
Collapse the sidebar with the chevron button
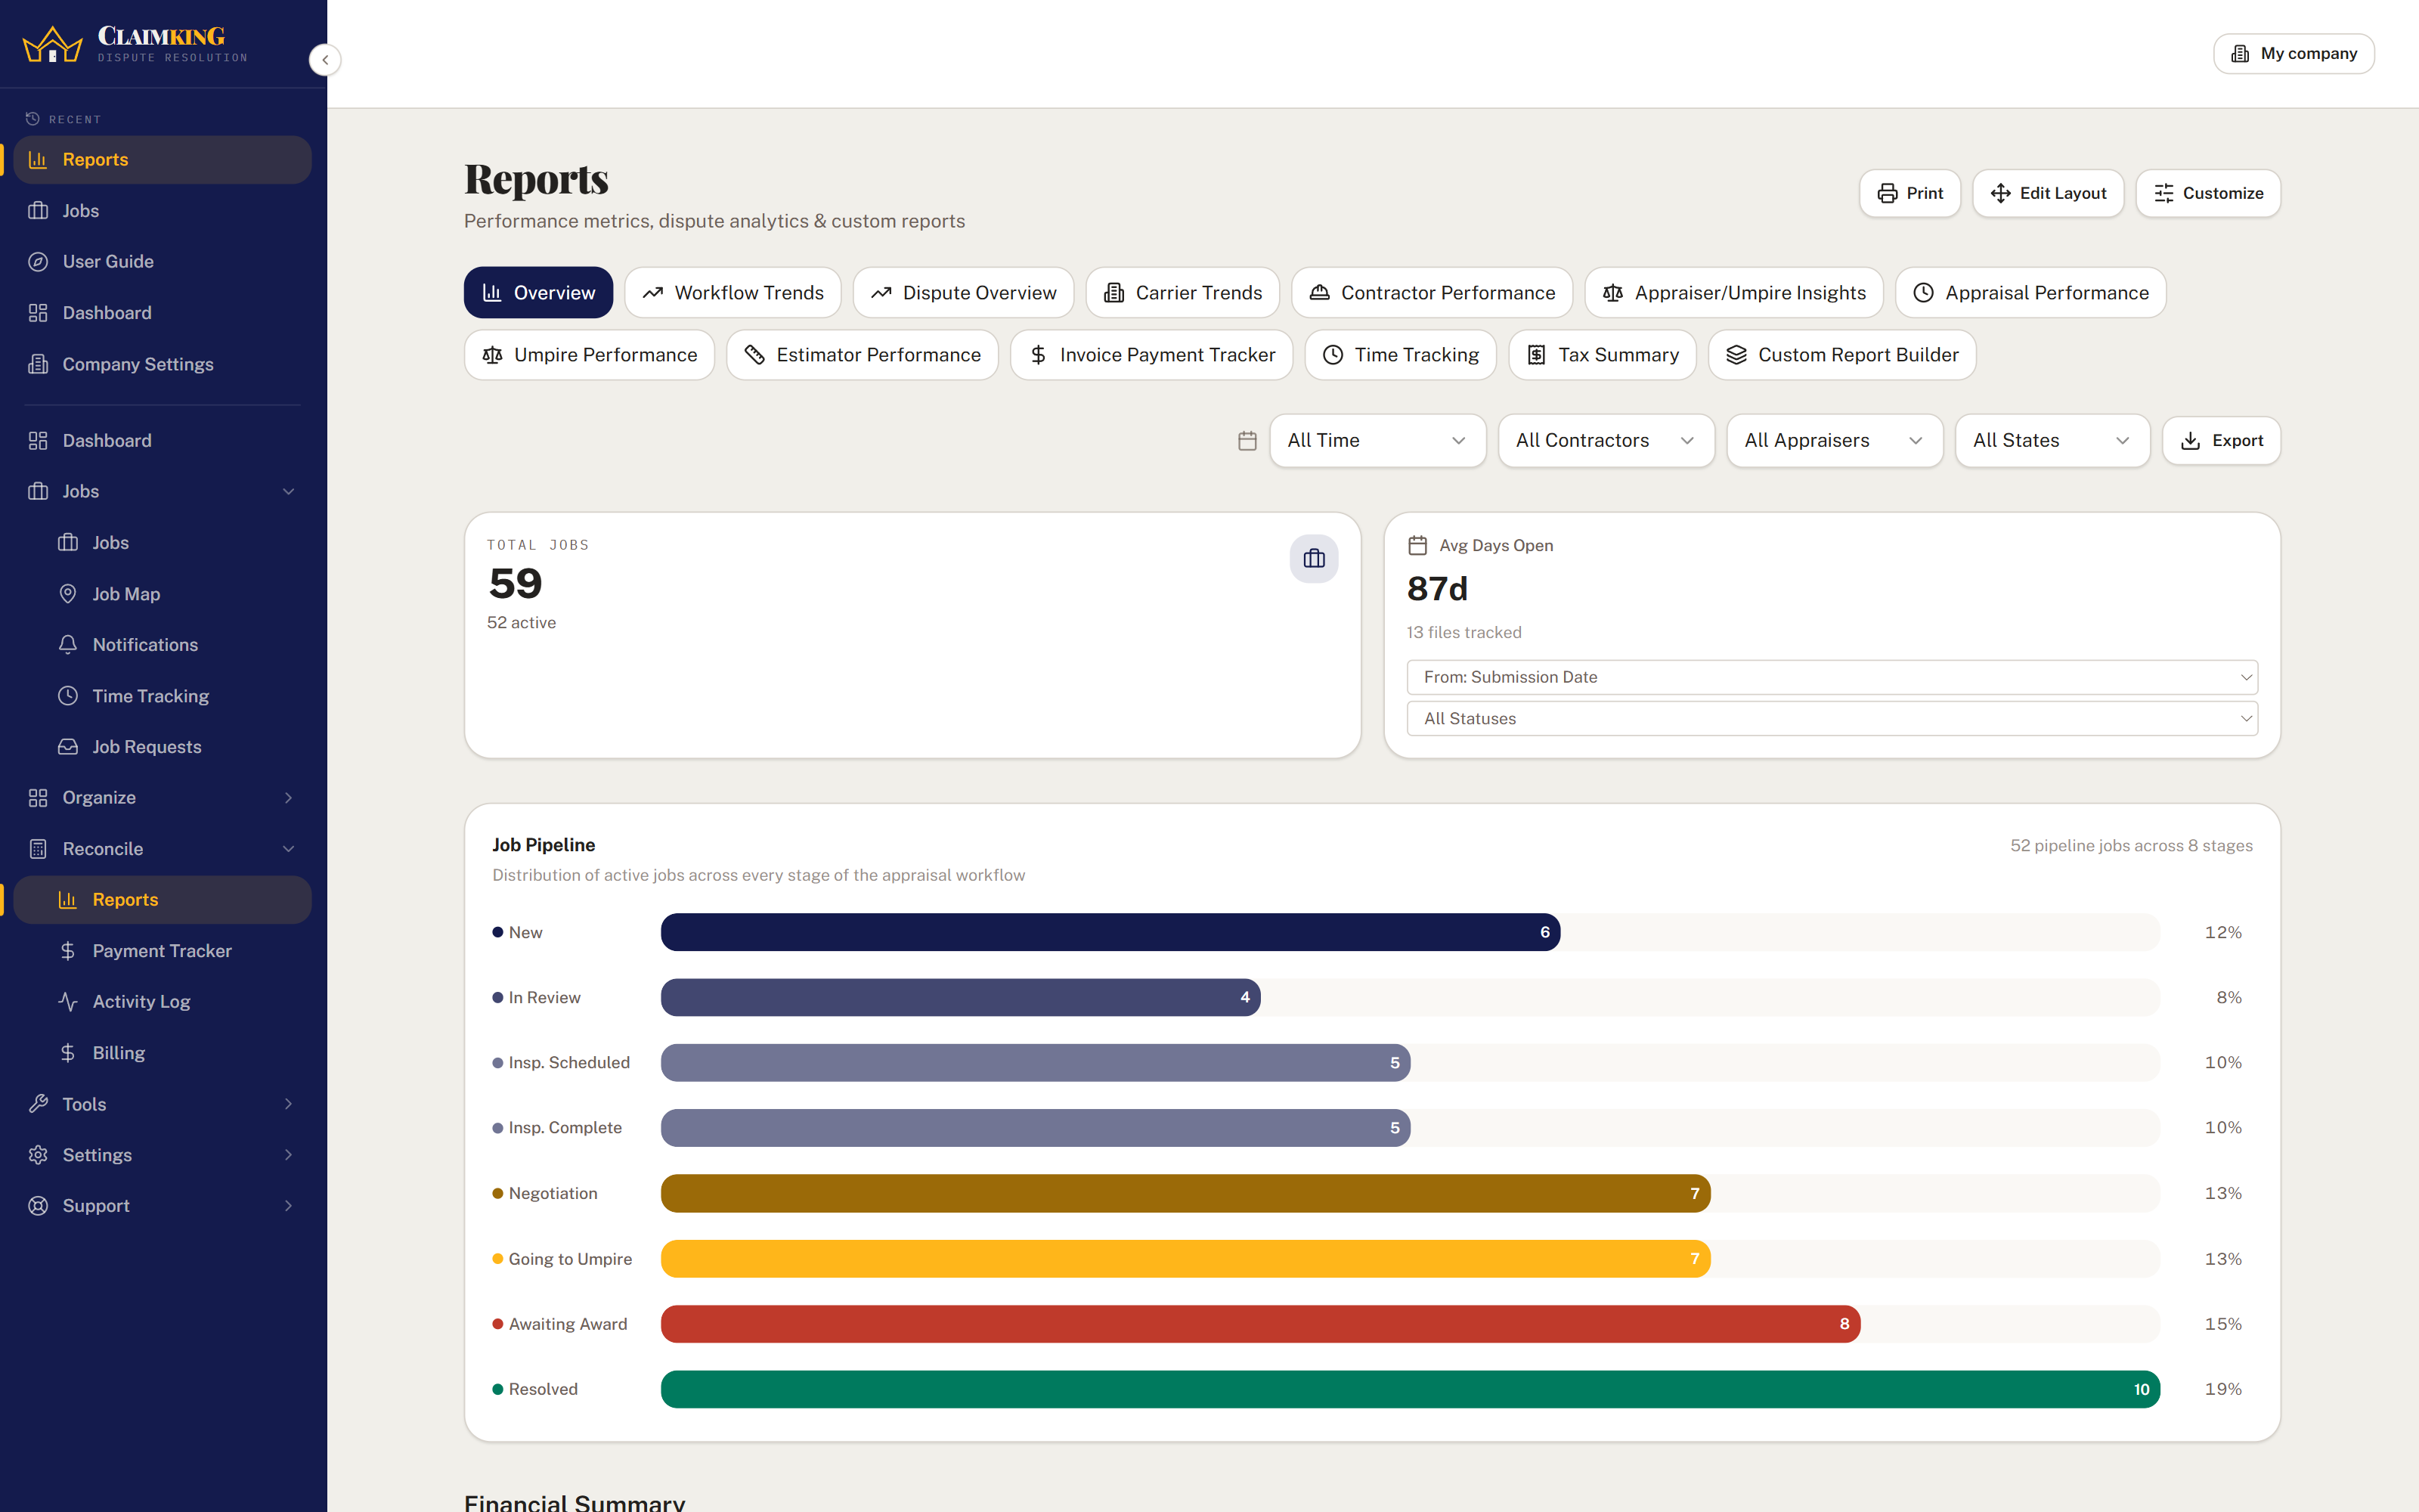pyautogui.click(x=325, y=60)
